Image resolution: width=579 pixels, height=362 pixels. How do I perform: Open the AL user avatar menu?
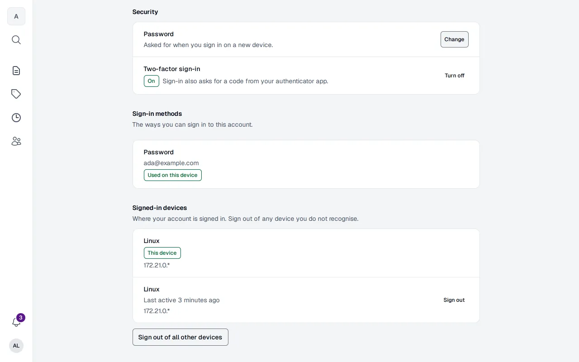coord(16,346)
